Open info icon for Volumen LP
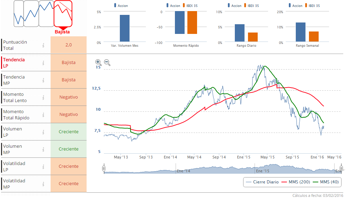 click(x=43, y=132)
